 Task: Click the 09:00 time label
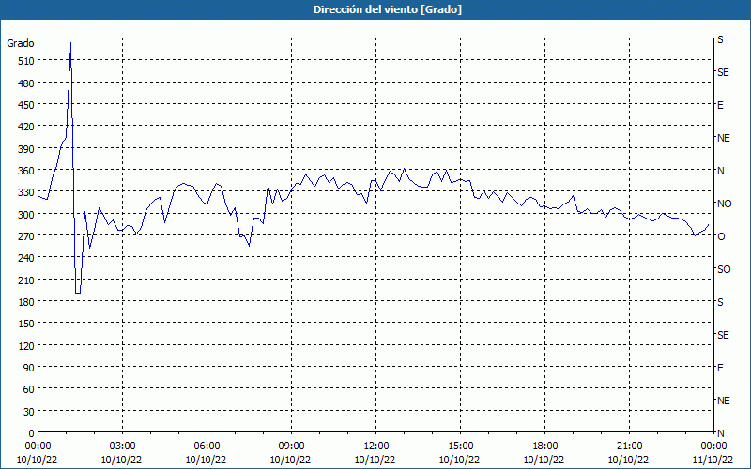click(x=291, y=446)
